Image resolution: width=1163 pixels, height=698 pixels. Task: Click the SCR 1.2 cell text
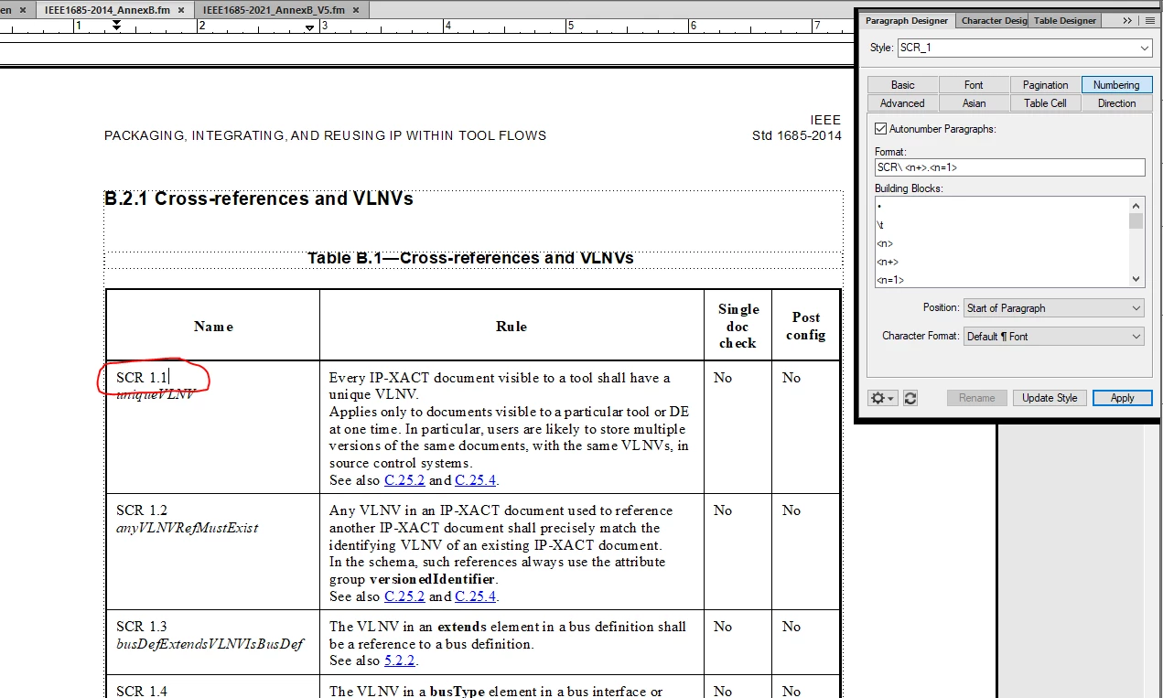(142, 510)
